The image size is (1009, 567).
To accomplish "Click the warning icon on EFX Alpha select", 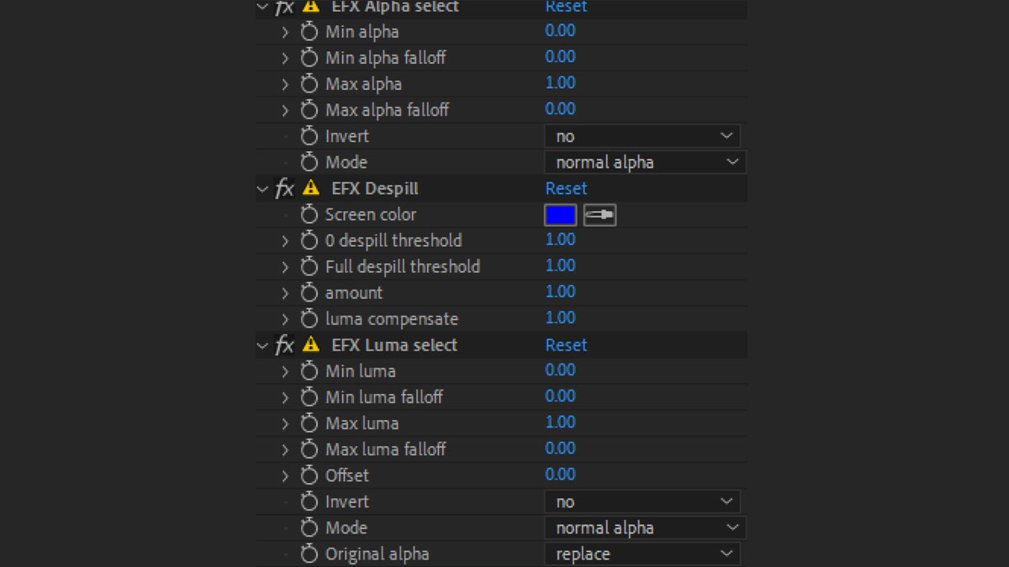I will (310, 8).
